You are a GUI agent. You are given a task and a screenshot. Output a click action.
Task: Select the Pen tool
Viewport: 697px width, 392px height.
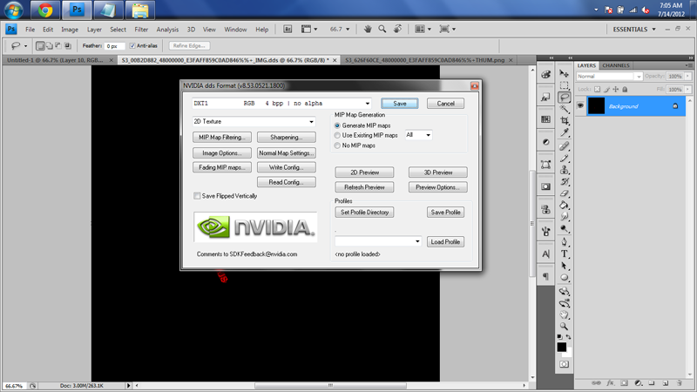tap(564, 242)
